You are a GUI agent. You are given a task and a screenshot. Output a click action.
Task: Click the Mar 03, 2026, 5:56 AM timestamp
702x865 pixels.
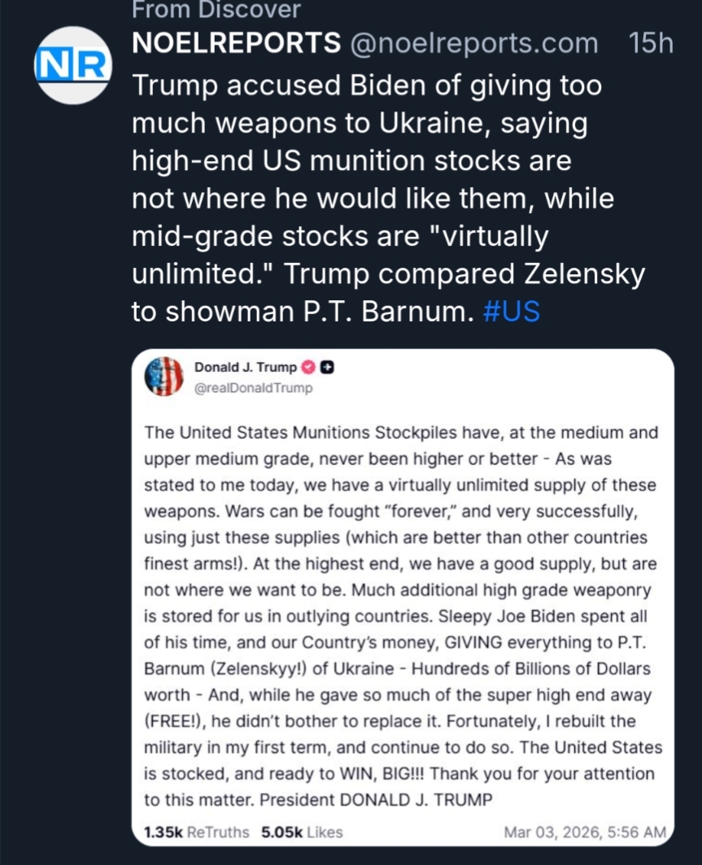click(585, 832)
